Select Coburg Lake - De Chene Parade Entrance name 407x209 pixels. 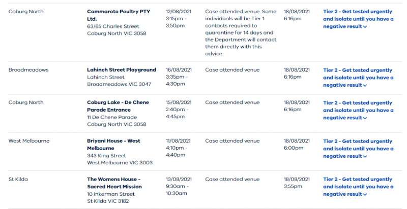(x=118, y=106)
